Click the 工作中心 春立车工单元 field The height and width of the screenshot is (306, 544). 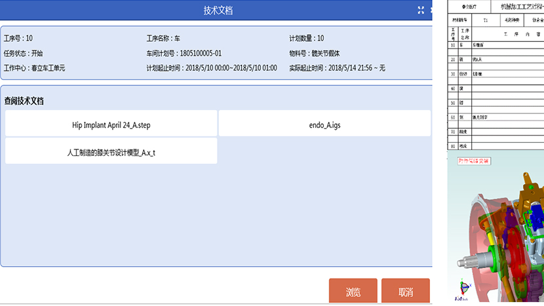click(x=34, y=67)
